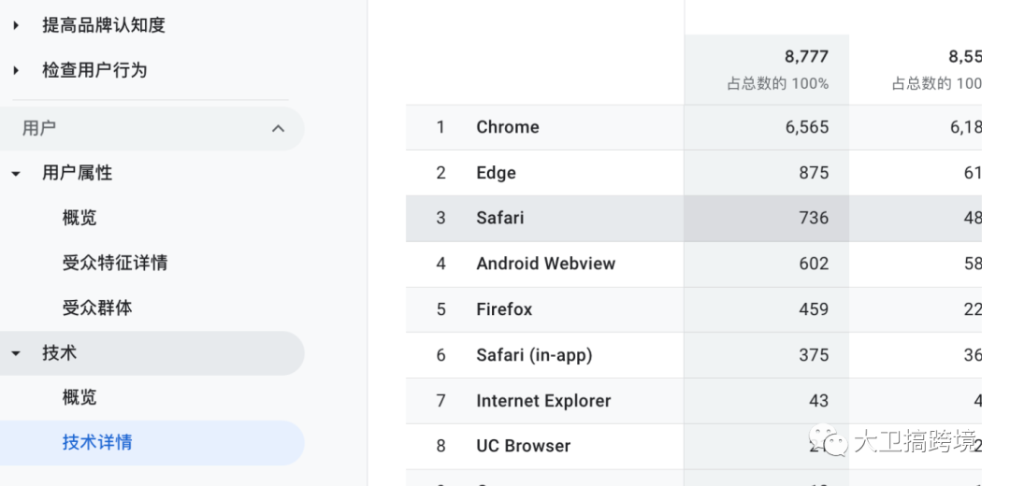Collapse the 技术 tree arrow
Viewport: 1010px width, 486px height.
pyautogui.click(x=16, y=353)
